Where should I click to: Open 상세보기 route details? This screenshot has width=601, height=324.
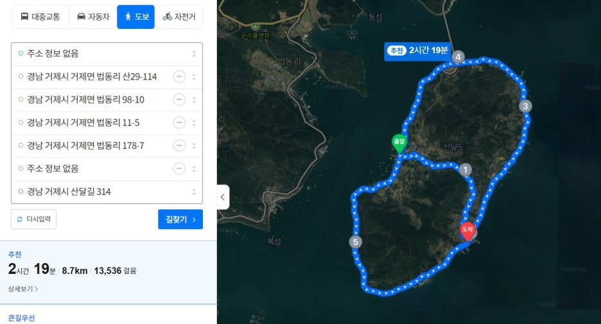(x=23, y=289)
